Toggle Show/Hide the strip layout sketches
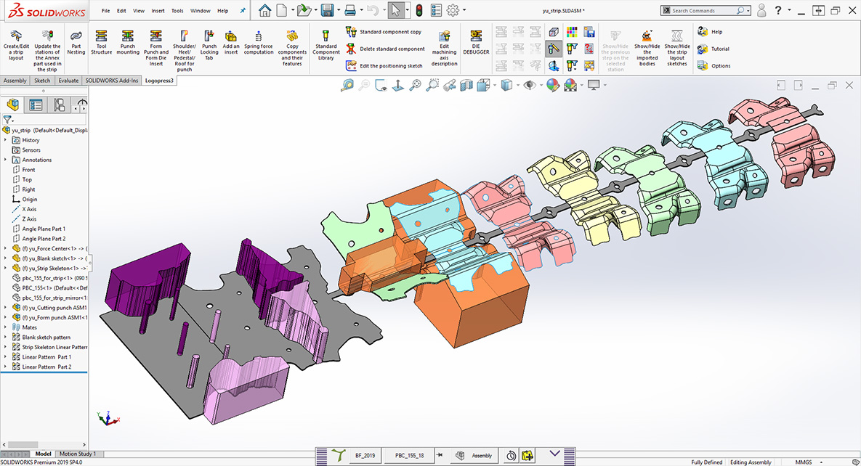The image size is (861, 466). (677, 48)
